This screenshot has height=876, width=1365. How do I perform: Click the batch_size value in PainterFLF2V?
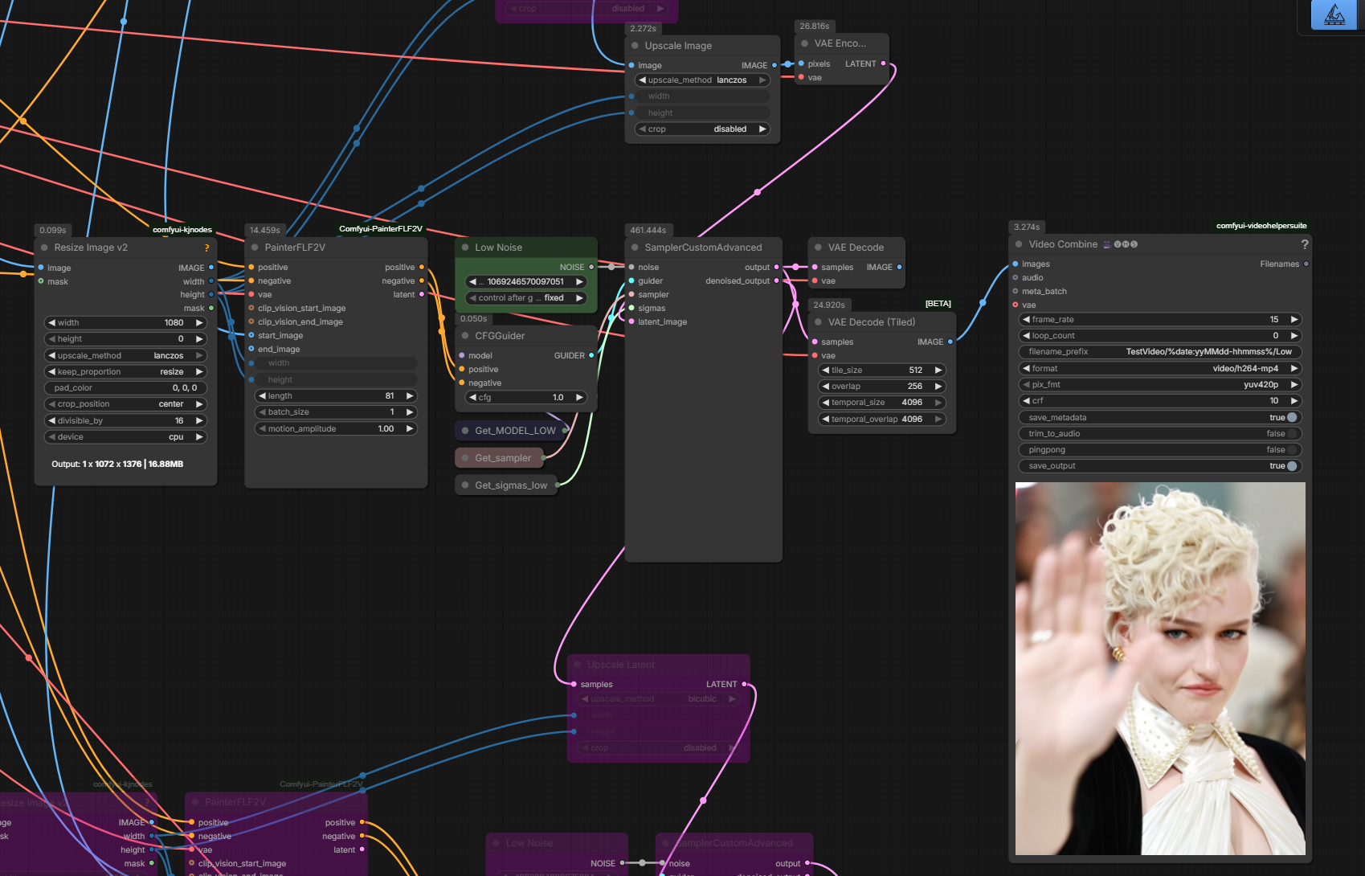[336, 412]
